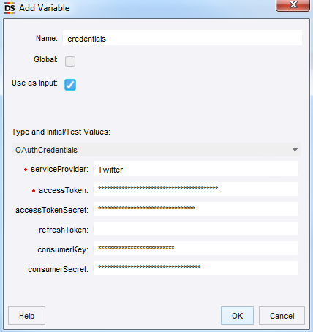Screen dimensions: 313x332
Task: Click the empty refreshToken field
Action: (196, 229)
